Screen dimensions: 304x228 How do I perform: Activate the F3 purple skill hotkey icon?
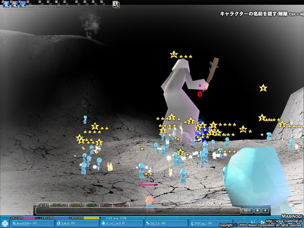23,4
